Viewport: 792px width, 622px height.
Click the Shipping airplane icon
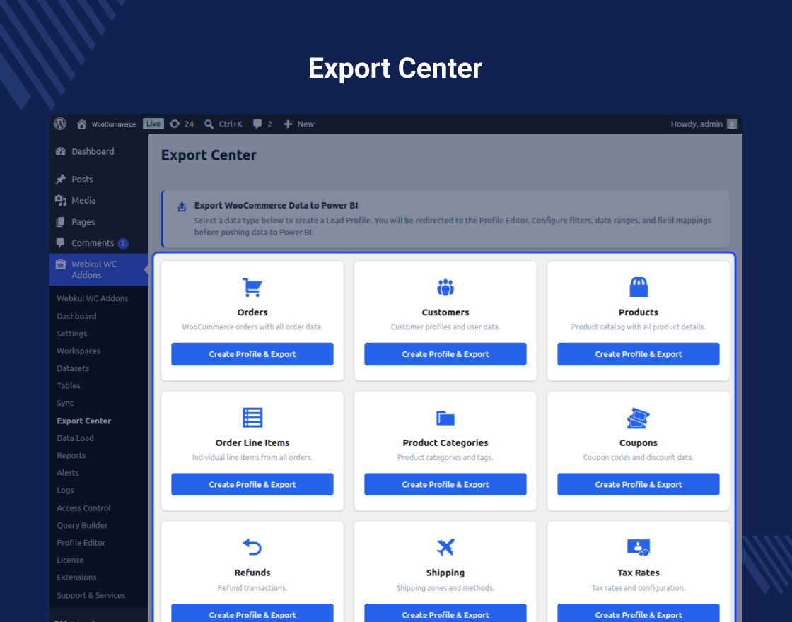[x=445, y=547]
